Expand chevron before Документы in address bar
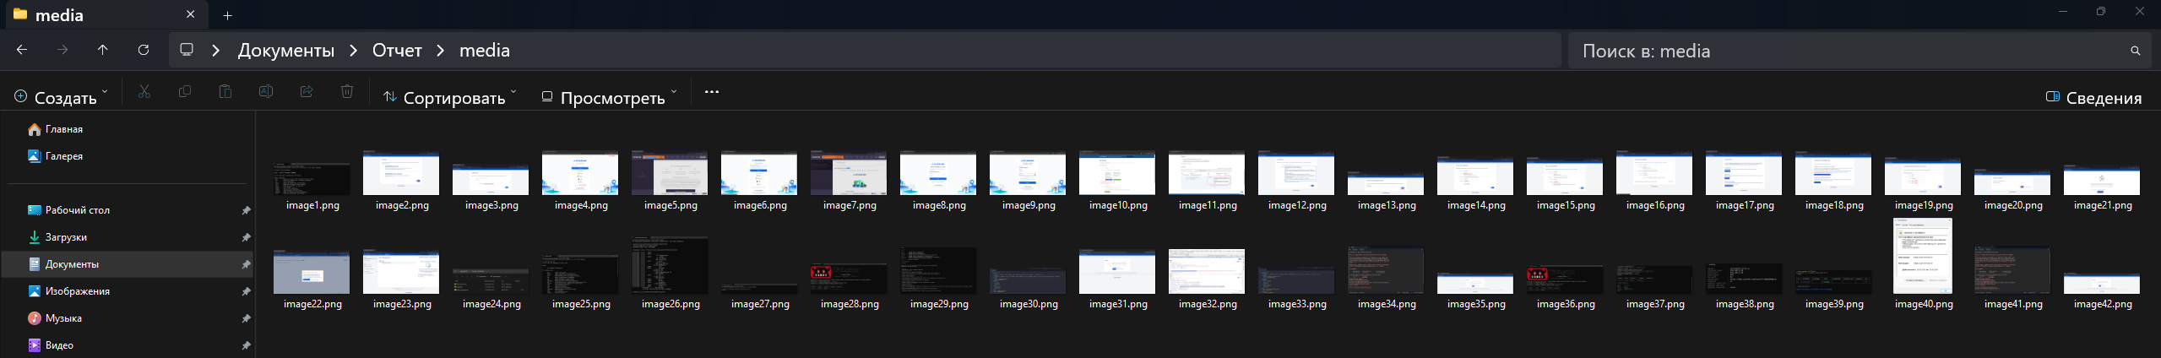The image size is (2161, 358). point(216,51)
